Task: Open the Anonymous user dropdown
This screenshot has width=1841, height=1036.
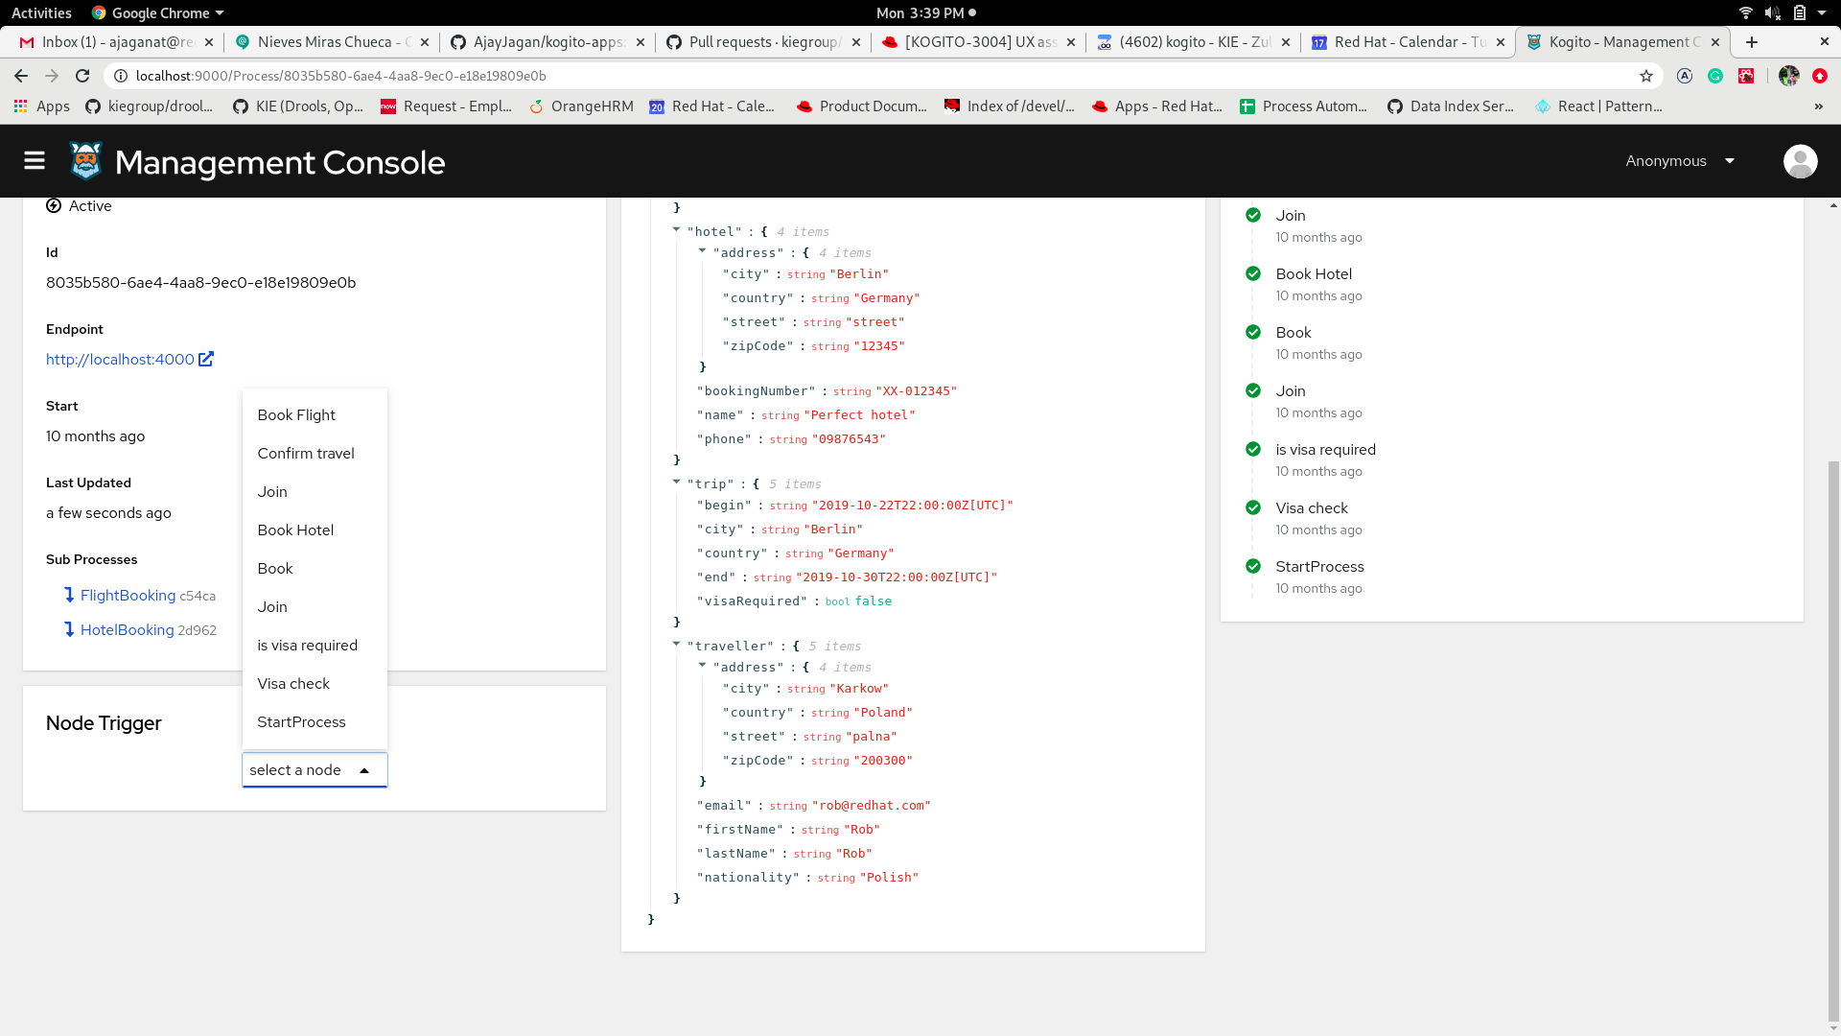Action: click(1680, 161)
